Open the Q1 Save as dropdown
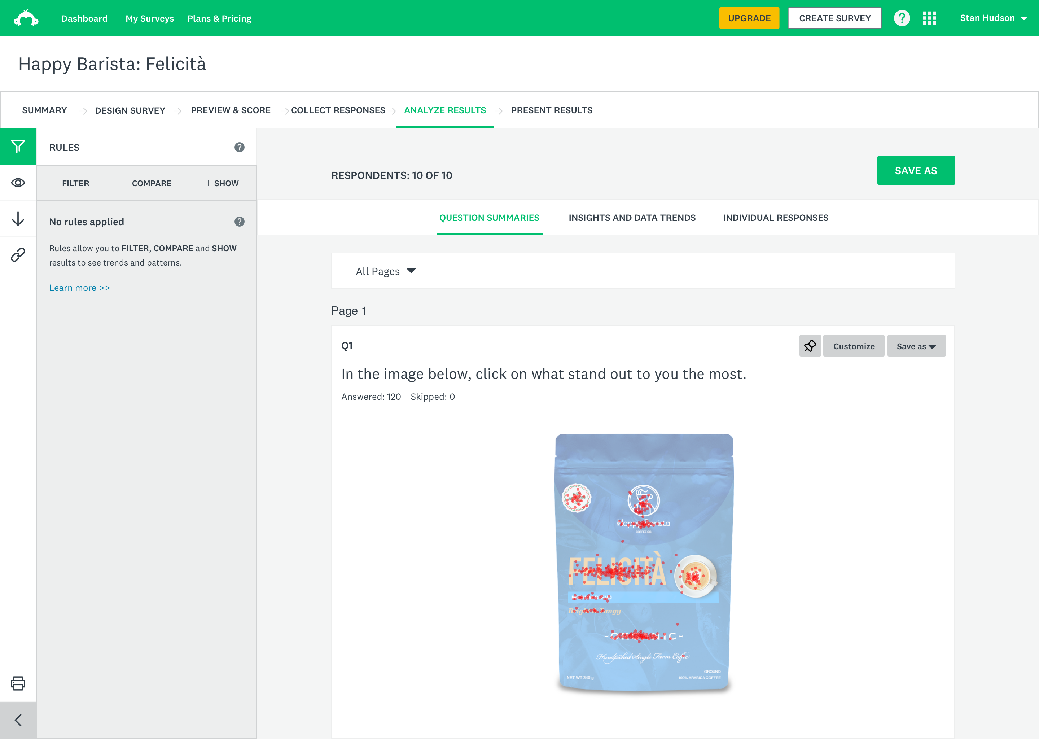The height and width of the screenshot is (739, 1039). pos(916,346)
